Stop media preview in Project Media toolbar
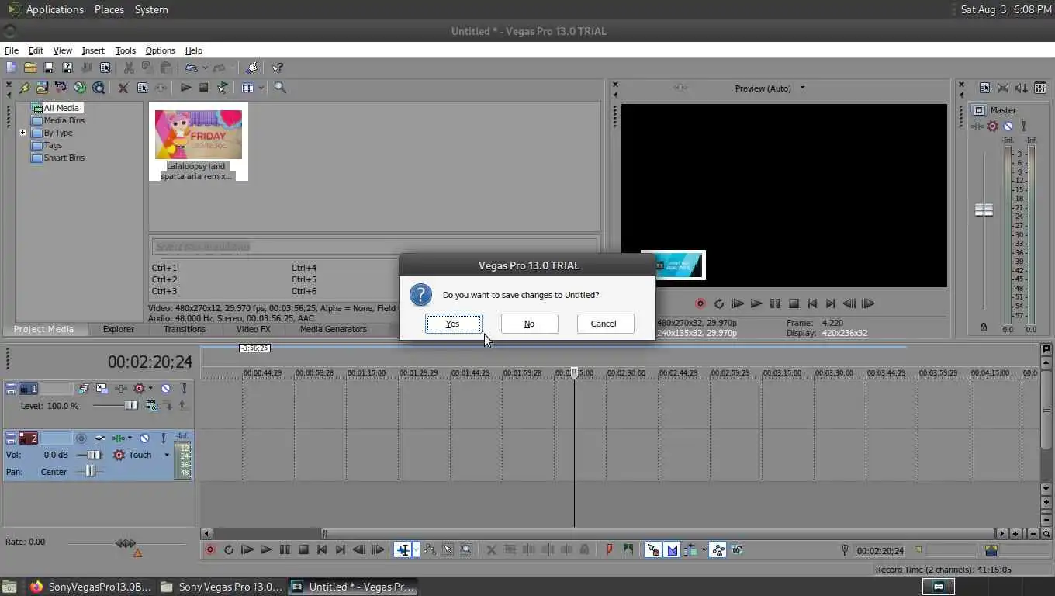Image resolution: width=1055 pixels, height=596 pixels. (203, 88)
